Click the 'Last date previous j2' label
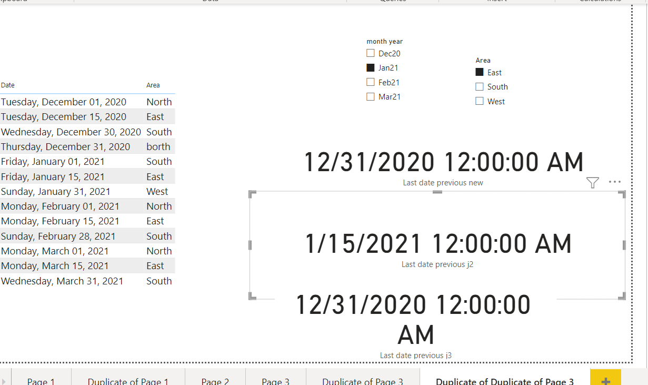Image resolution: width=648 pixels, height=385 pixels. [x=437, y=264]
